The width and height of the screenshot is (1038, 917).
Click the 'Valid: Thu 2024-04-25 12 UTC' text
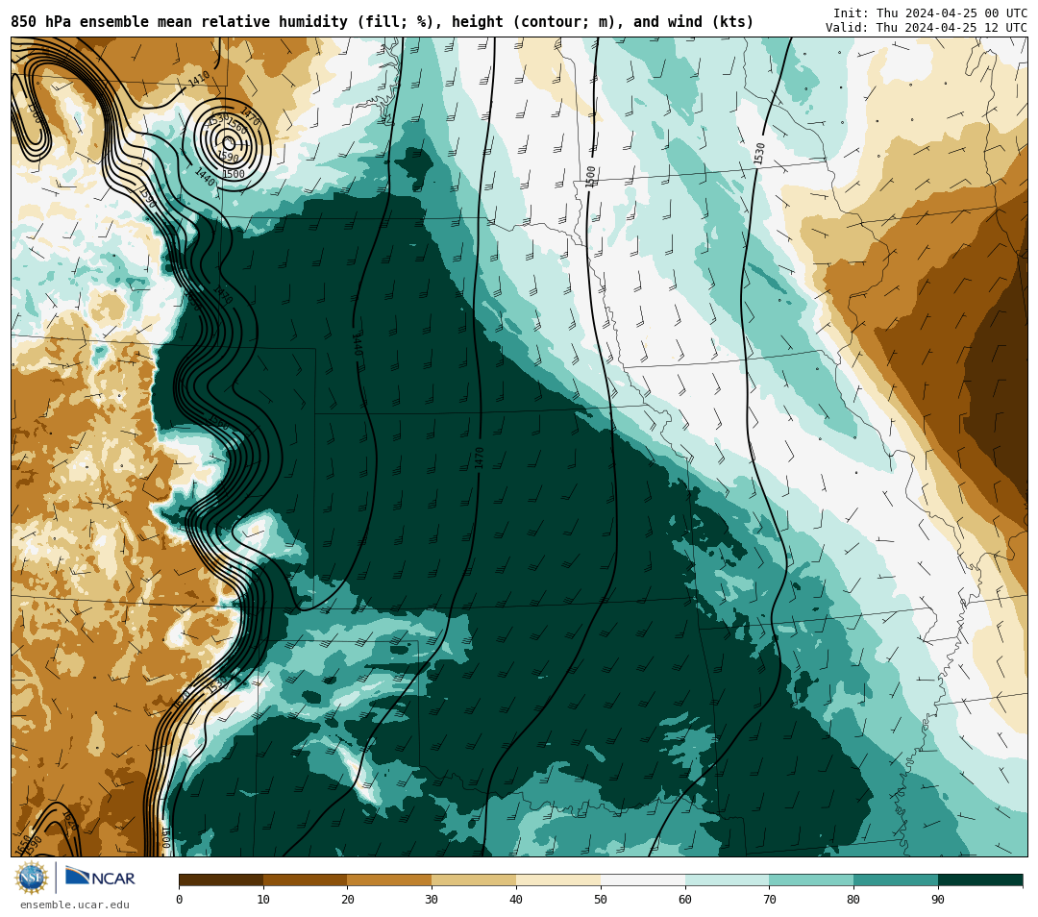927,28
